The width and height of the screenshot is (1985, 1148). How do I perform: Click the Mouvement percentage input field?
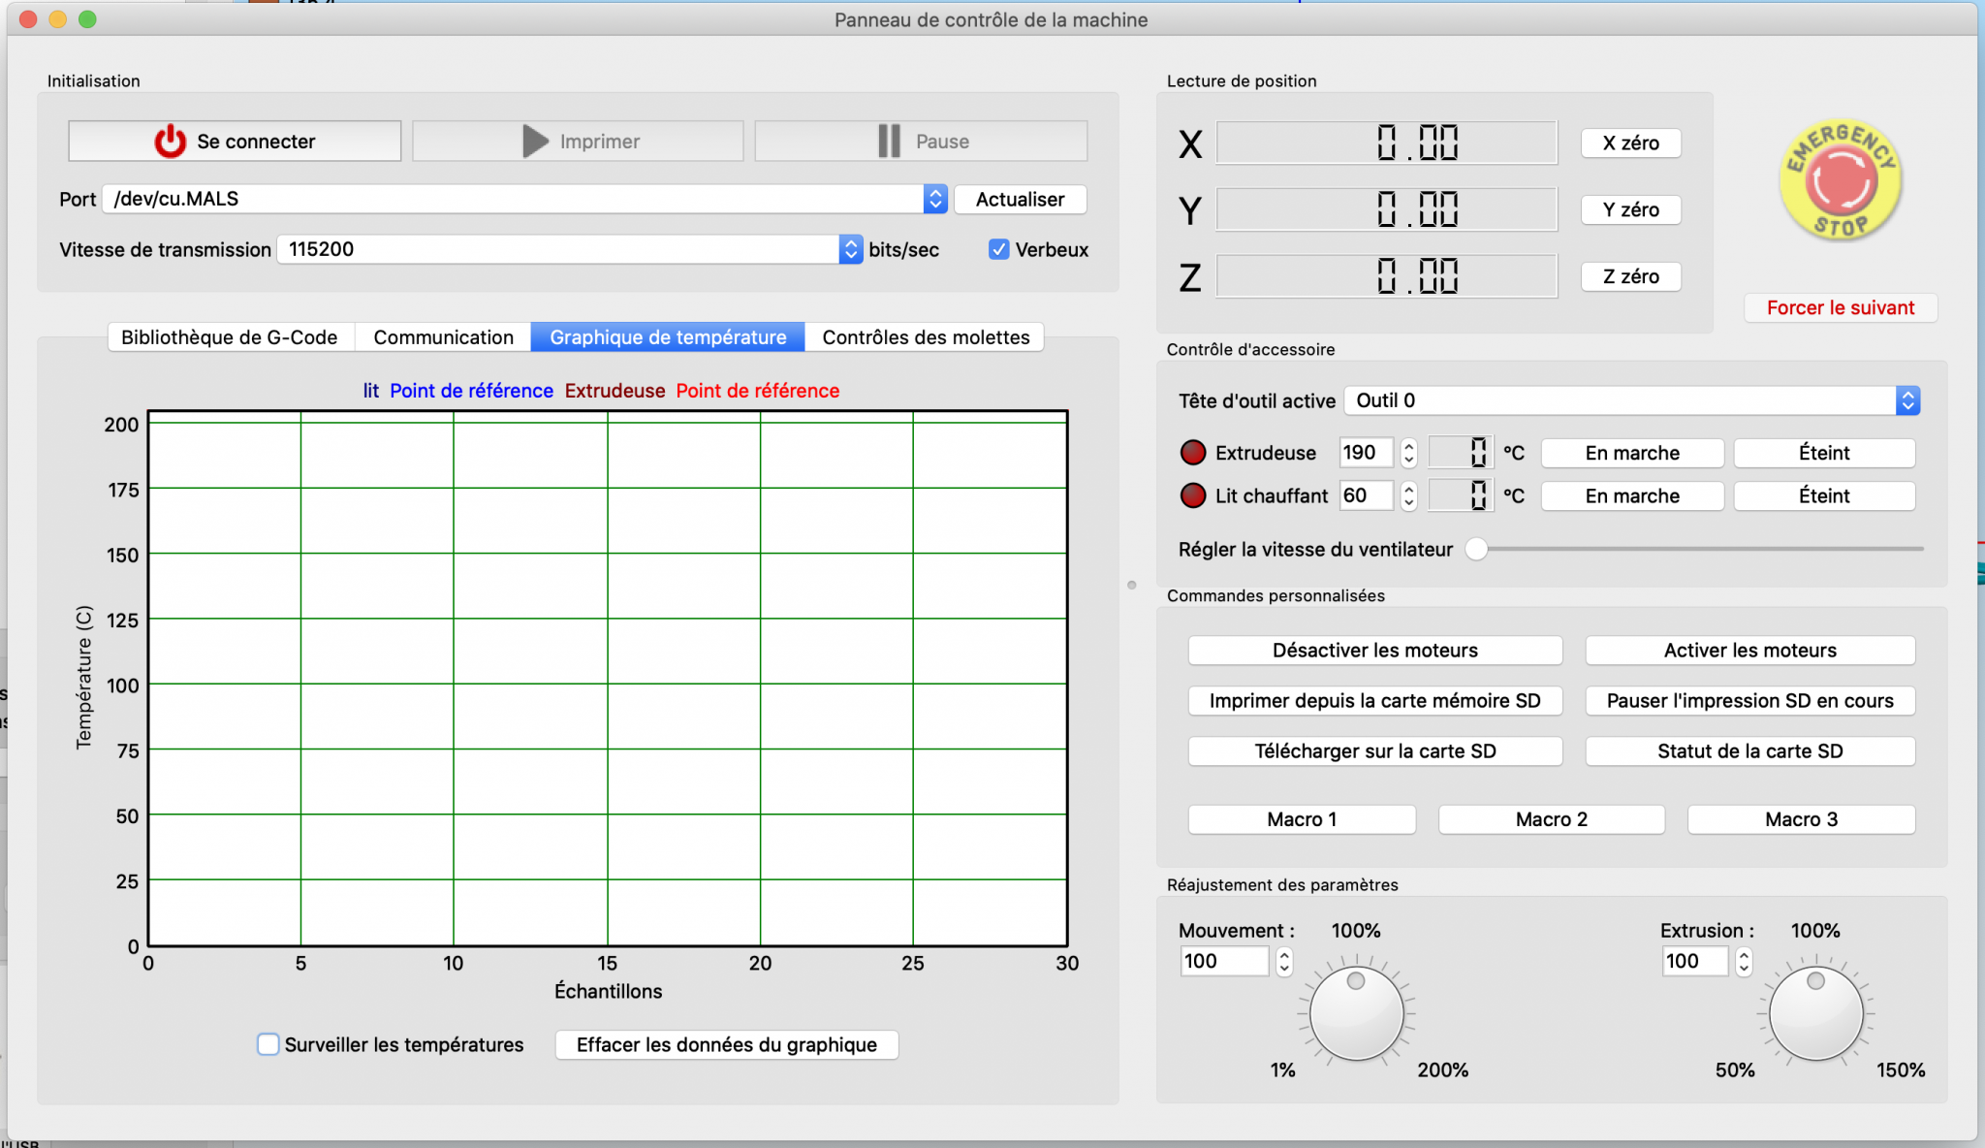tap(1223, 961)
